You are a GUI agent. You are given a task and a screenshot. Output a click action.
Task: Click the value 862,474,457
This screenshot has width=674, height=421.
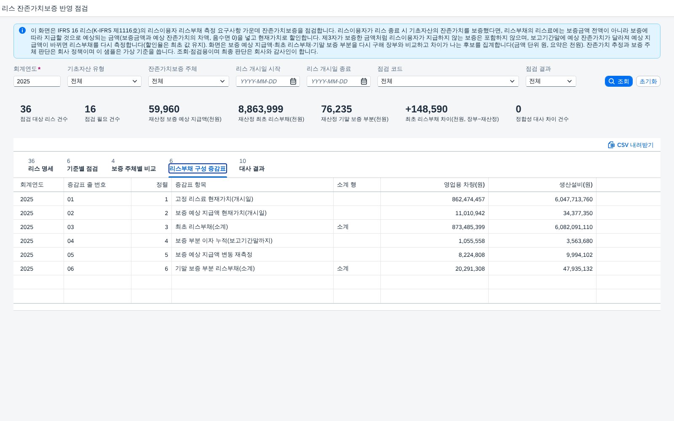click(x=468, y=199)
